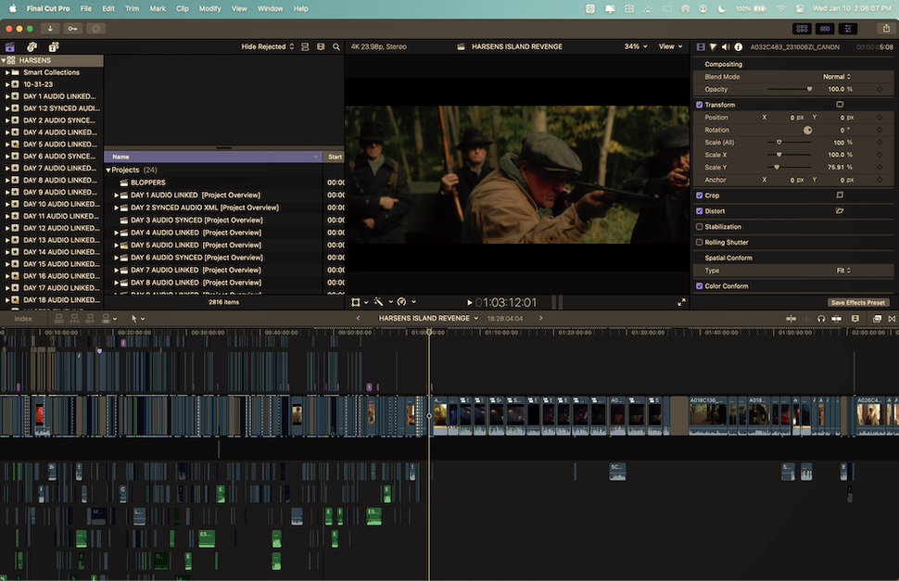Open the Hide Rejected filter dropdown
Image resolution: width=899 pixels, height=581 pixels.
pyautogui.click(x=267, y=46)
